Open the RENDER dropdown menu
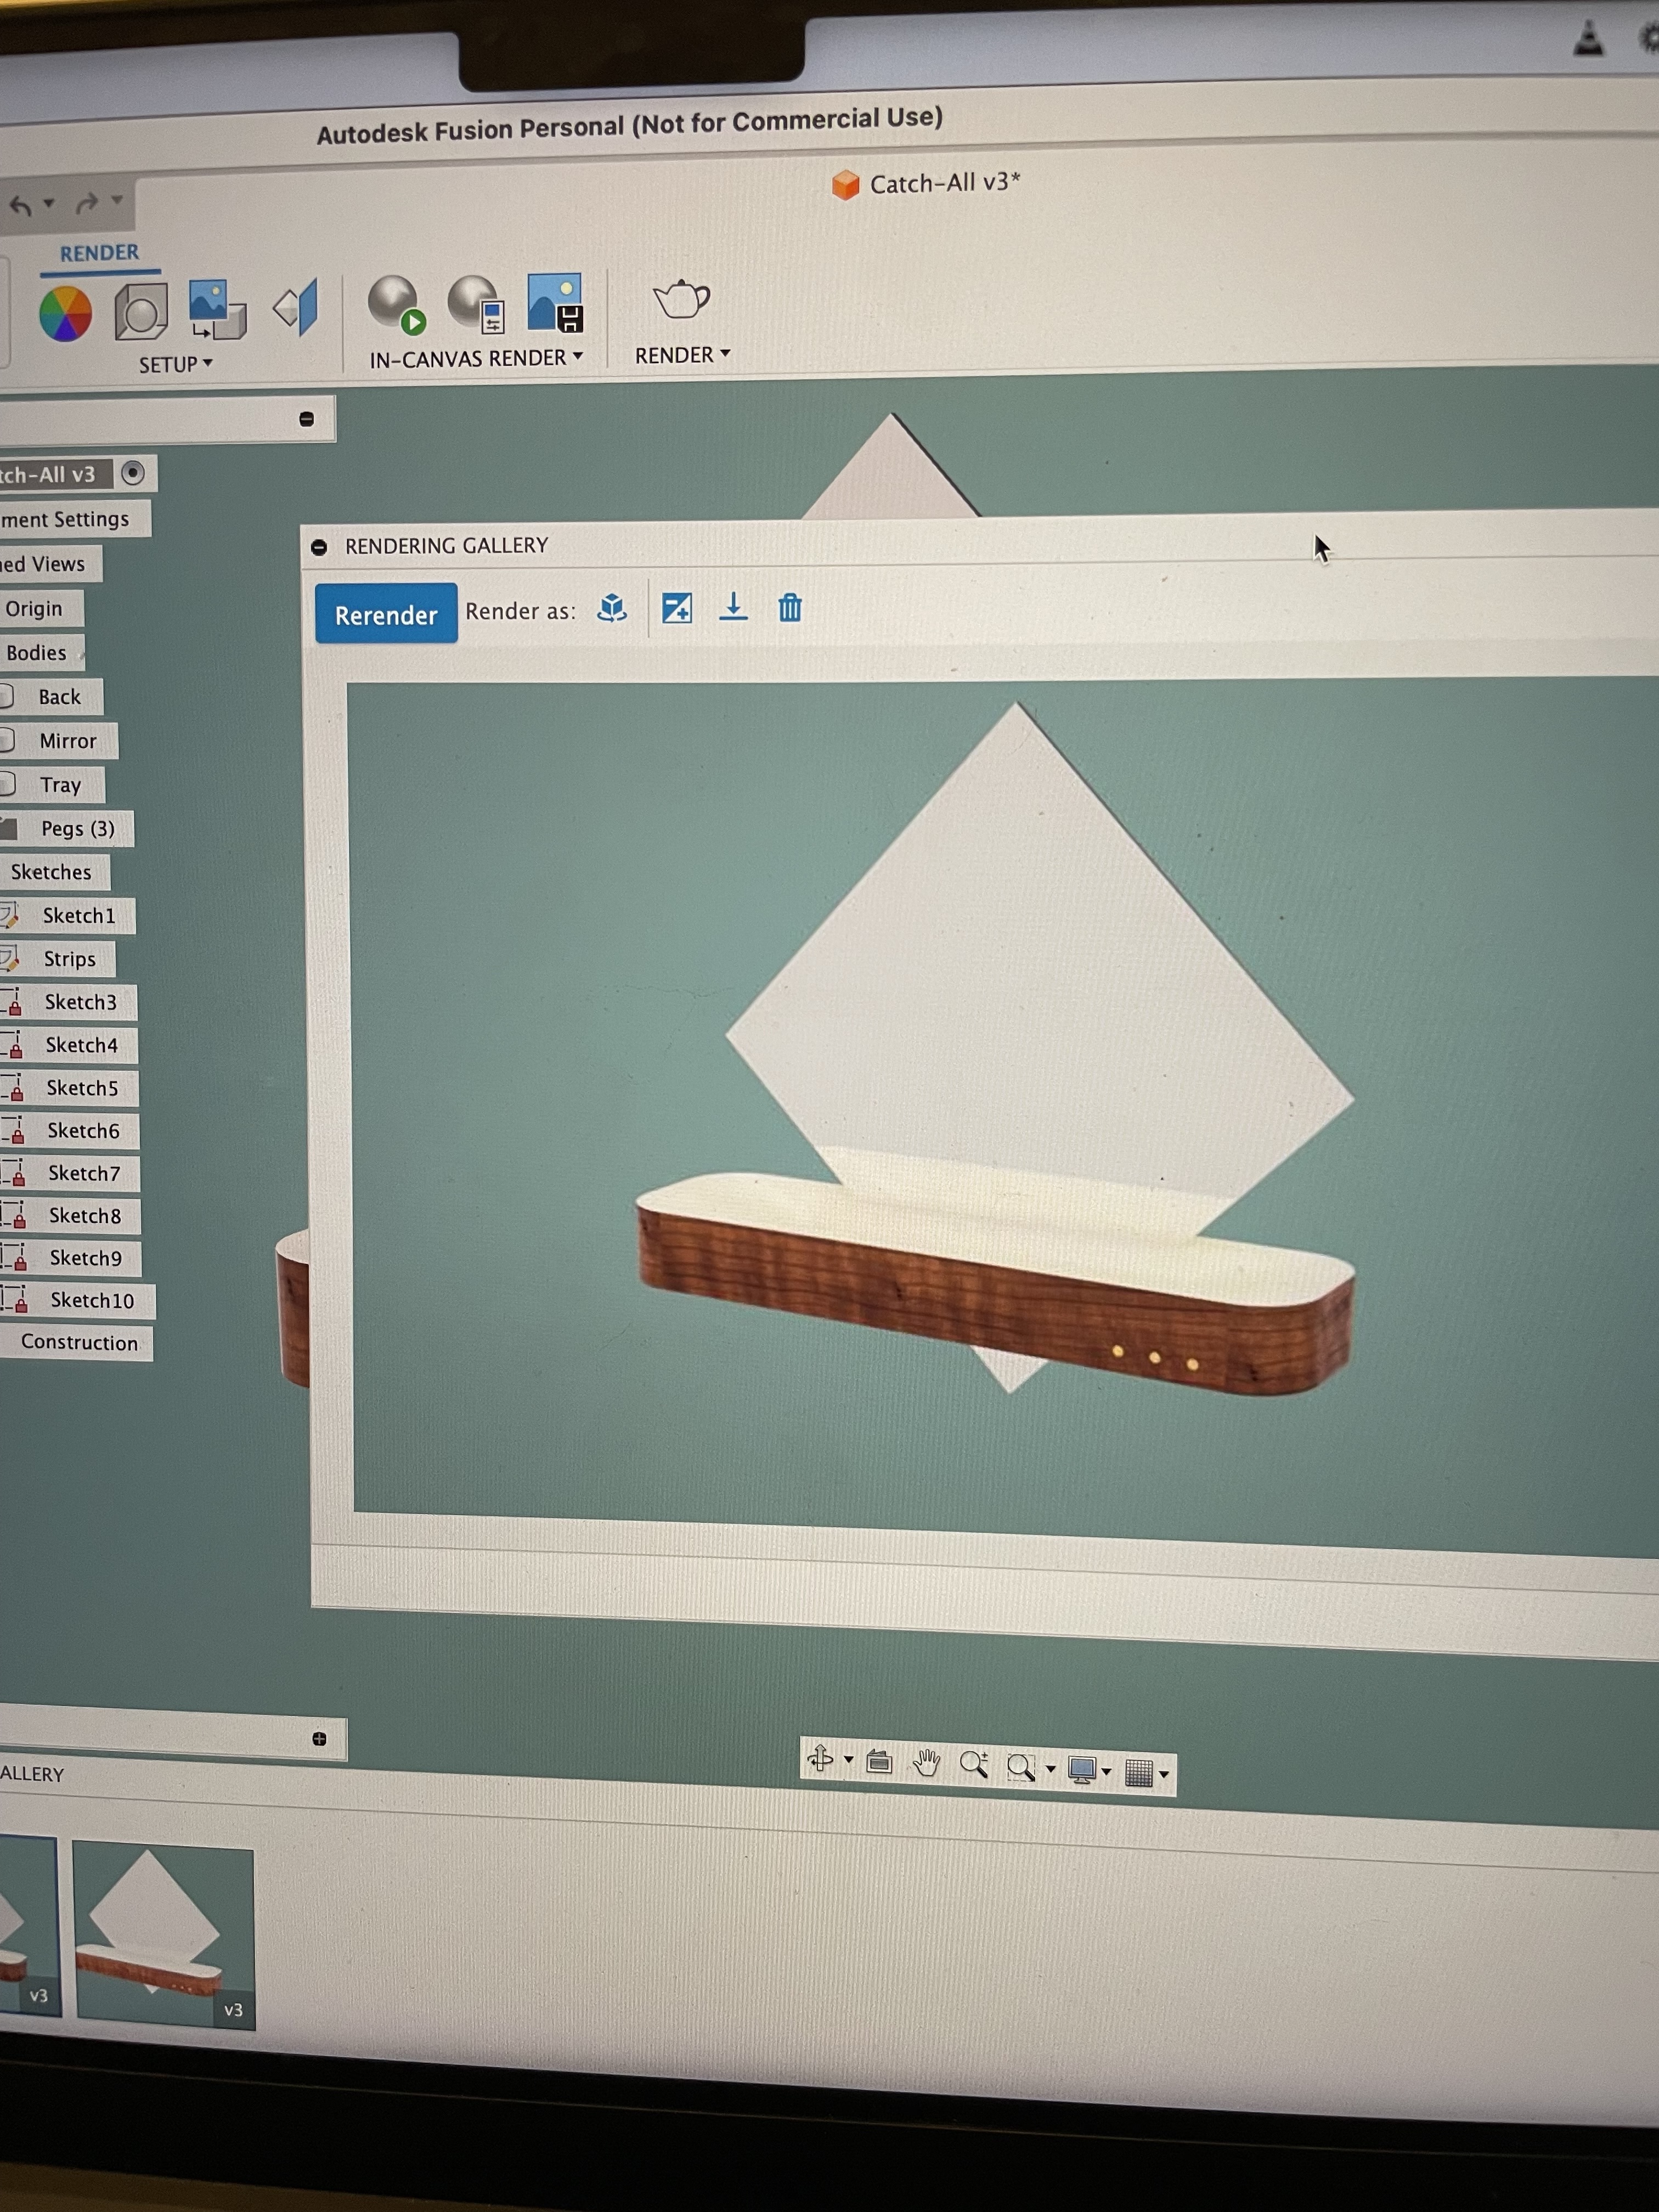Image resolution: width=1659 pixels, height=2212 pixels. tap(683, 355)
